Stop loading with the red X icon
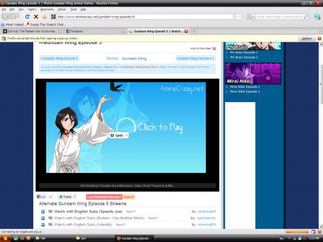This screenshot has width=323, height=242. (36, 17)
